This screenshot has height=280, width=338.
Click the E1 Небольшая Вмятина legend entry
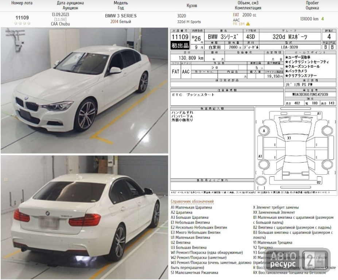(190, 222)
